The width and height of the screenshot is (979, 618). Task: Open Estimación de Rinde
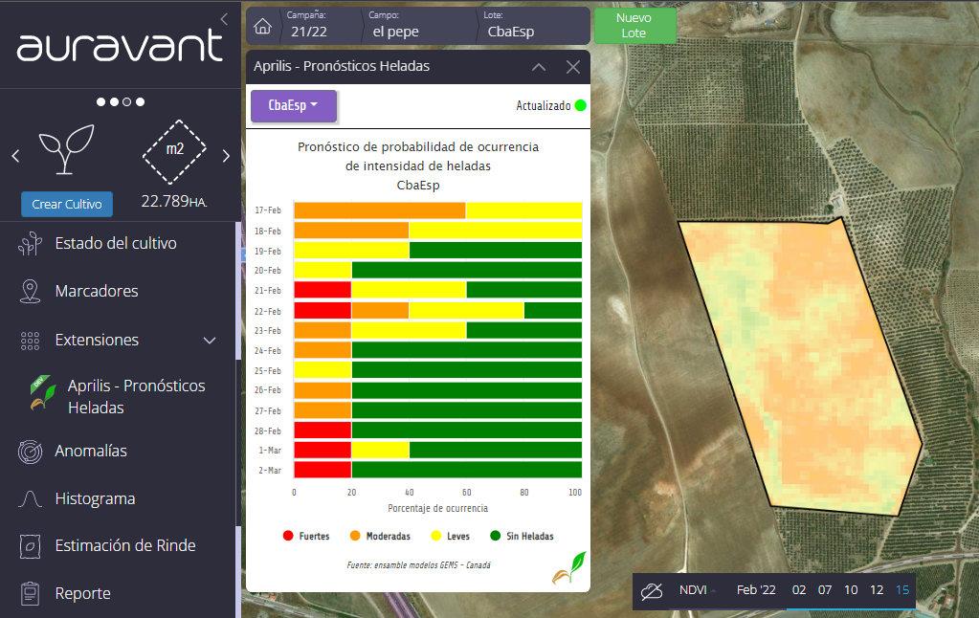124,545
